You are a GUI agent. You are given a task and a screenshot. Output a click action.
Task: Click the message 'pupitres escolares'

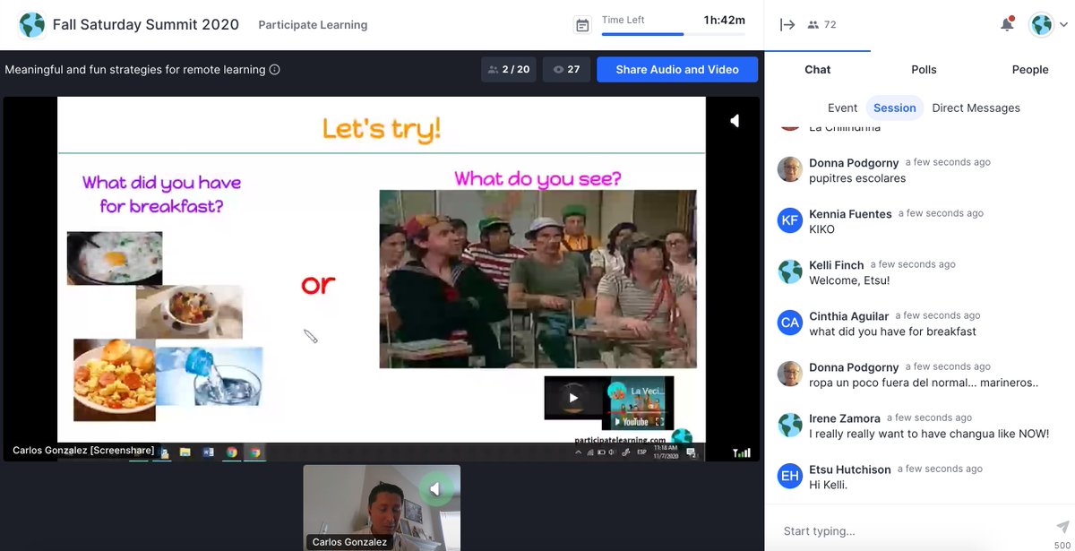coord(857,178)
